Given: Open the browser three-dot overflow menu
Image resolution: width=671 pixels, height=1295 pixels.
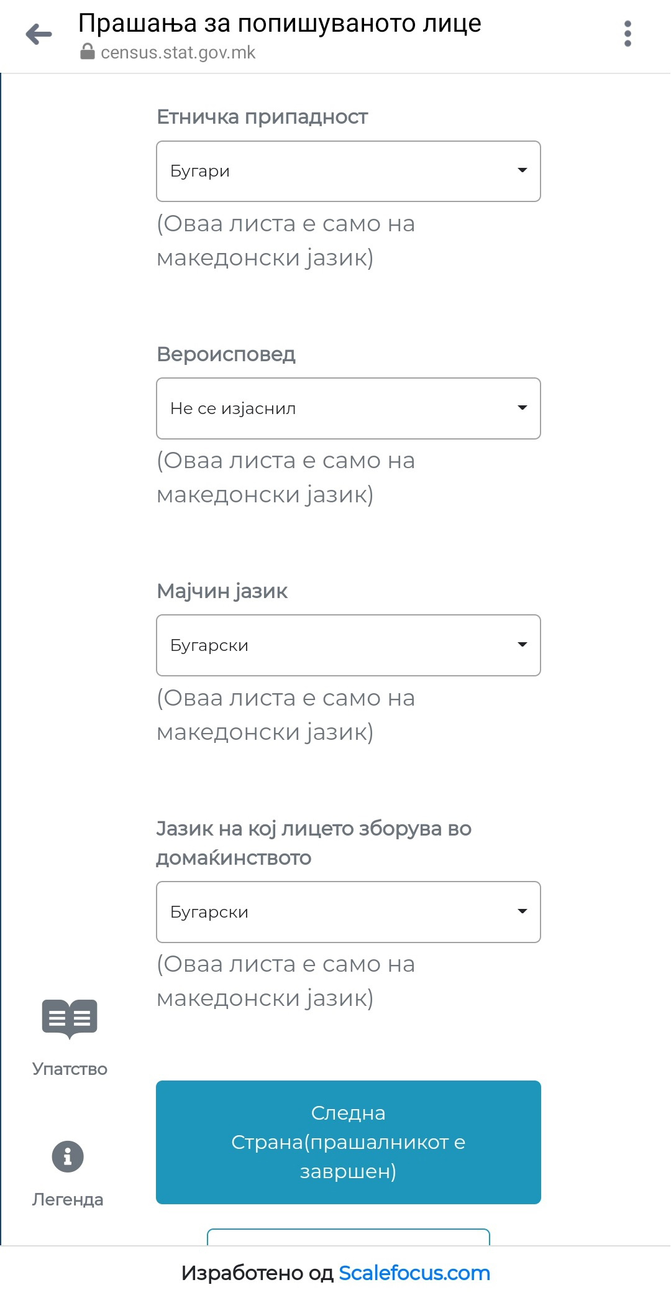Looking at the screenshot, I should pyautogui.click(x=628, y=34).
